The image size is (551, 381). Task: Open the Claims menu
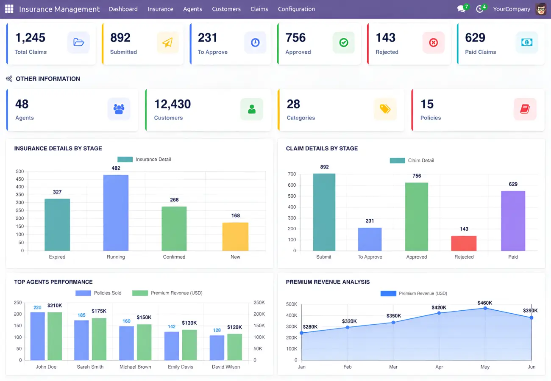[x=259, y=9]
